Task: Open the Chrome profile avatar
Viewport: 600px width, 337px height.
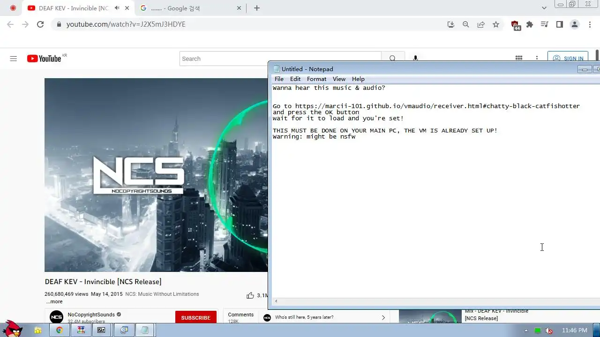Action: tap(575, 24)
